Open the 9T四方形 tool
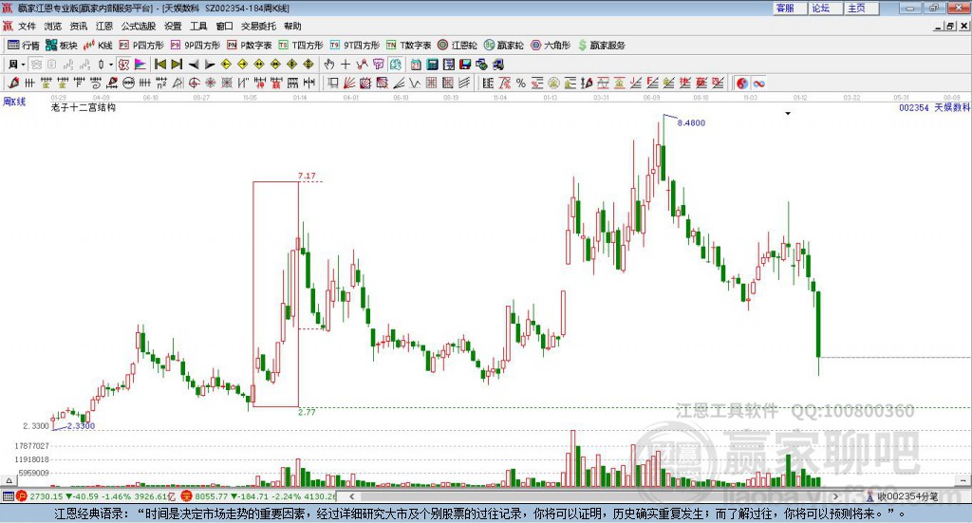Screen dimensions: 972x523 [355, 46]
